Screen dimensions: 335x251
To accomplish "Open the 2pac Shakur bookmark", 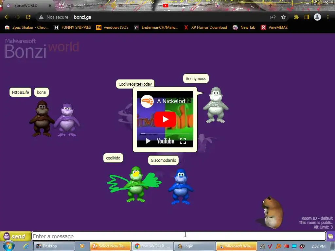I will (27, 27).
